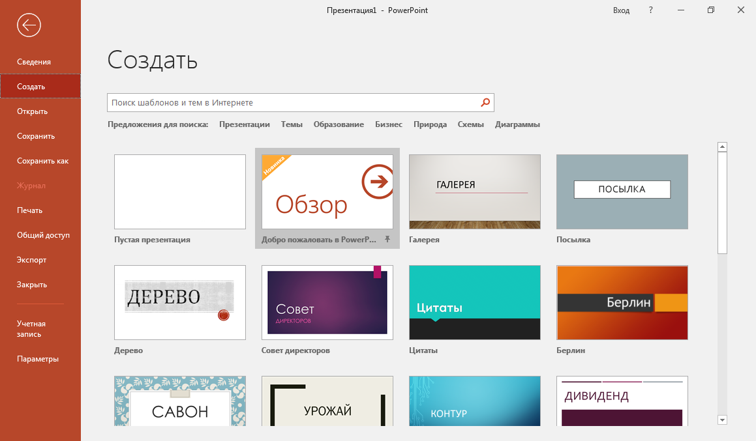
Task: Click the Вход sign-in link
Action: tap(621, 10)
